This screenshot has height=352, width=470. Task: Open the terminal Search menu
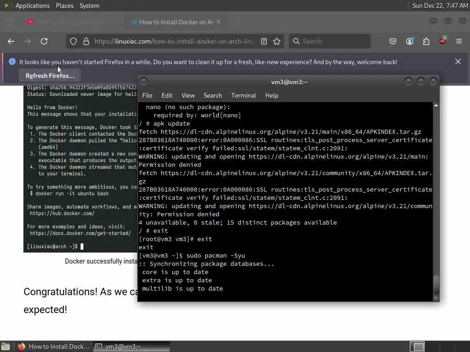click(213, 95)
